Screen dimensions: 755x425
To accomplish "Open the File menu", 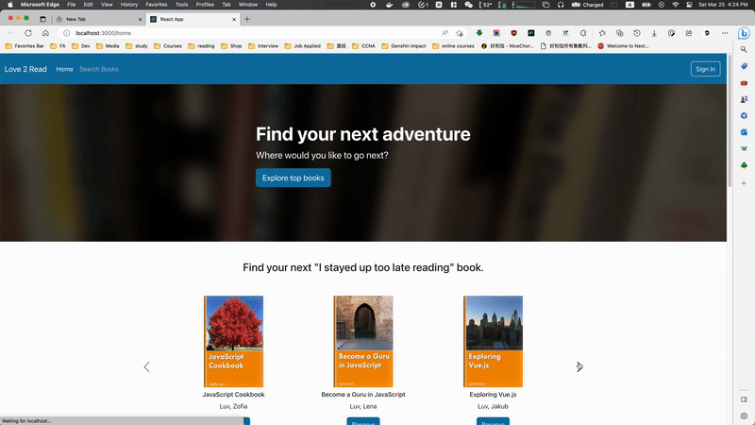I will click(x=72, y=5).
